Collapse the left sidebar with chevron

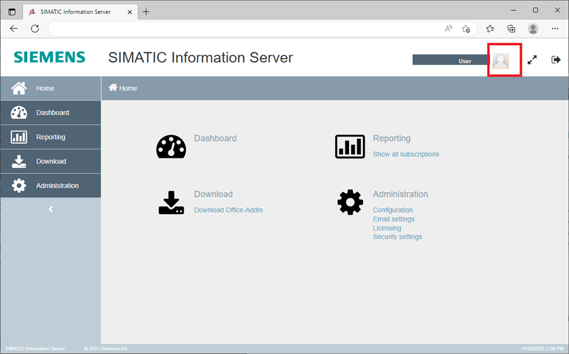click(x=51, y=209)
